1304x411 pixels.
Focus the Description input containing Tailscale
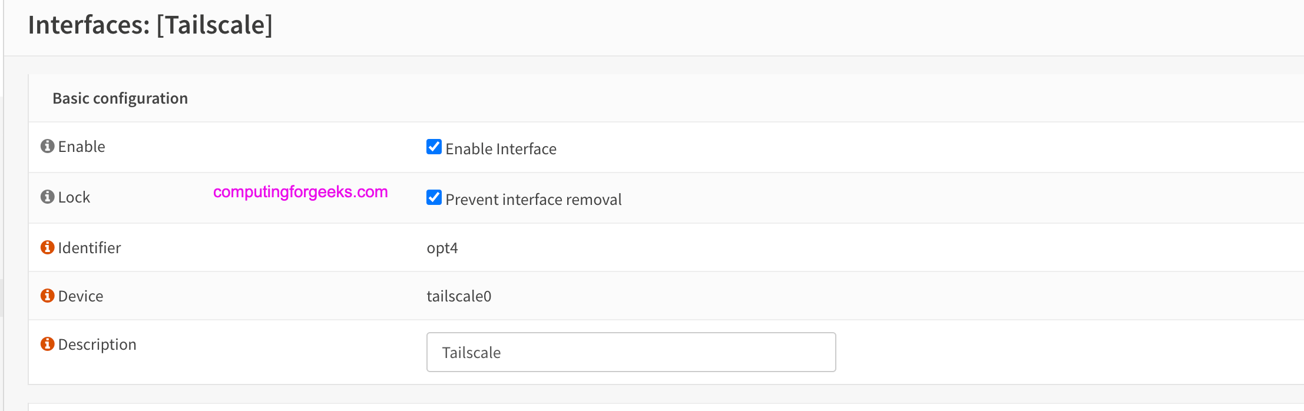pos(631,352)
